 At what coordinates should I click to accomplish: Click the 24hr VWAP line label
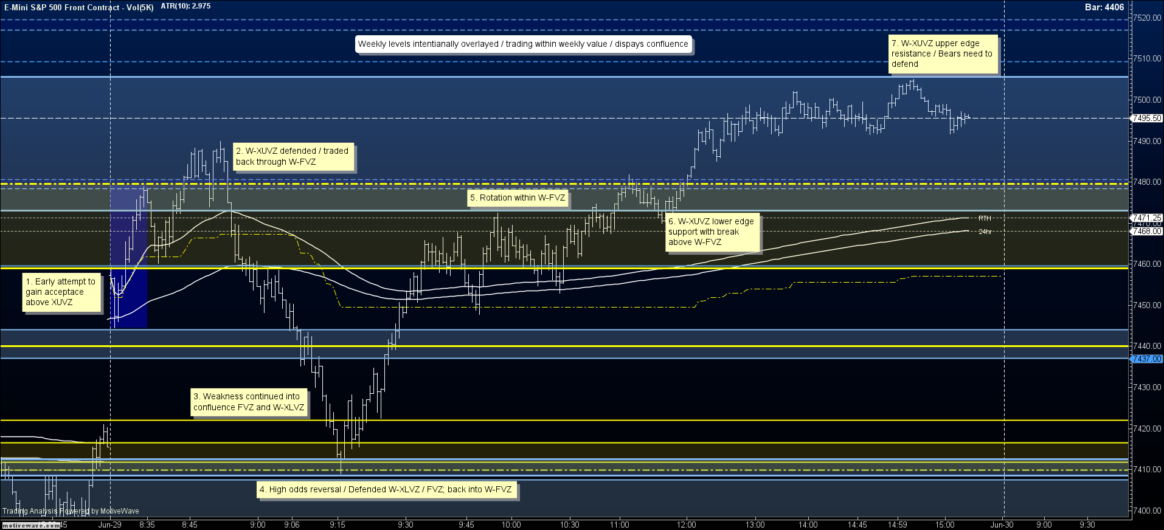pyautogui.click(x=985, y=232)
